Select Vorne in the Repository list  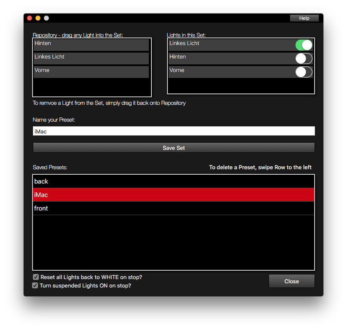[91, 72]
